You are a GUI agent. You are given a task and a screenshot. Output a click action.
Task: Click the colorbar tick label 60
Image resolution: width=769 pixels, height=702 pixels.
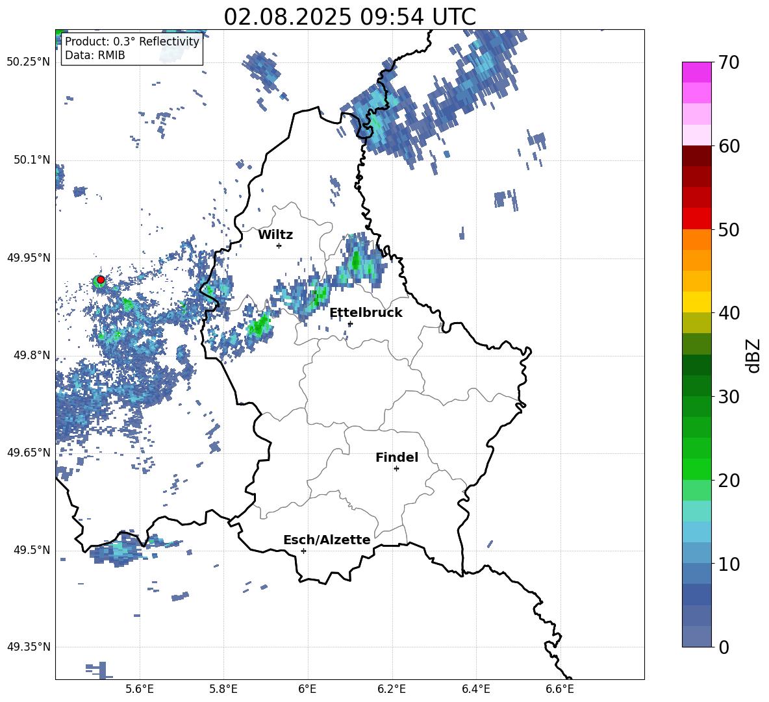pyautogui.click(x=728, y=146)
